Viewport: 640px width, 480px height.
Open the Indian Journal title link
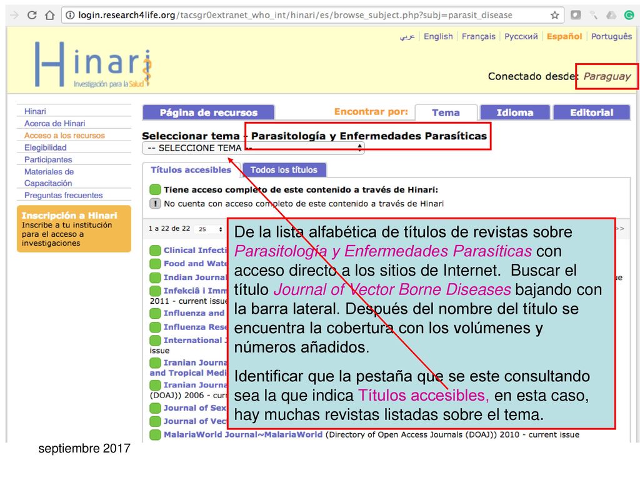(x=195, y=277)
